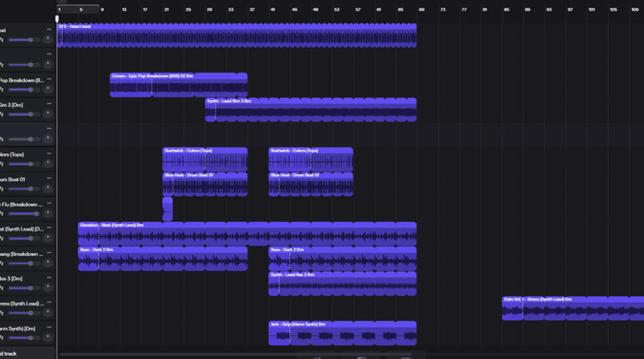This screenshot has height=359, width=644.
Task: Open three-dot menu for Colors (Tops) track
Action: pos(49,153)
